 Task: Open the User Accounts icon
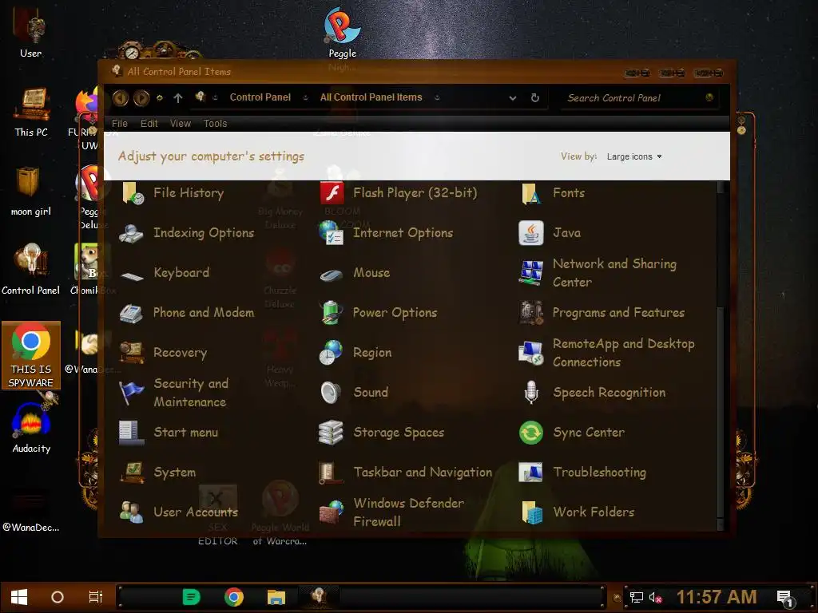point(132,512)
